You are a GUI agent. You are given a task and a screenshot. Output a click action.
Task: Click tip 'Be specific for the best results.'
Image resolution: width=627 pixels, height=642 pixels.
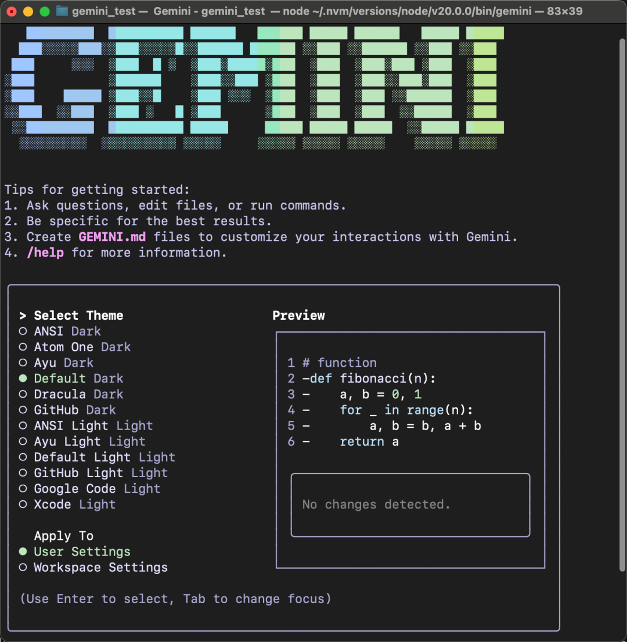[x=149, y=222]
